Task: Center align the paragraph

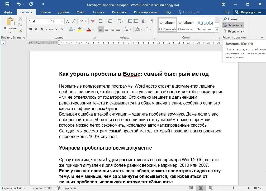Action: pyautogui.click(x=107, y=29)
